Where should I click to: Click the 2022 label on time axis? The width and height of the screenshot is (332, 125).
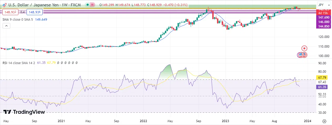click(x=143, y=121)
